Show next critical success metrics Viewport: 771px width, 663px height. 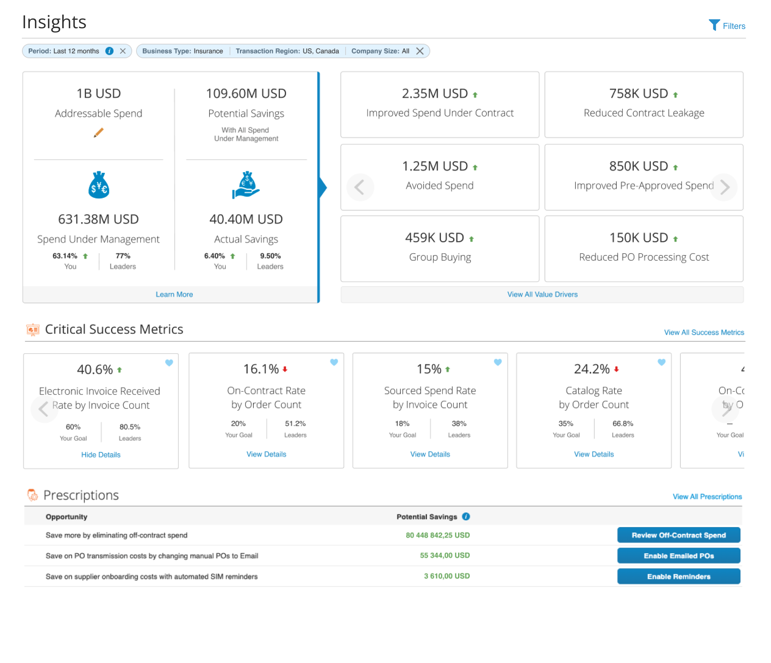pos(726,408)
